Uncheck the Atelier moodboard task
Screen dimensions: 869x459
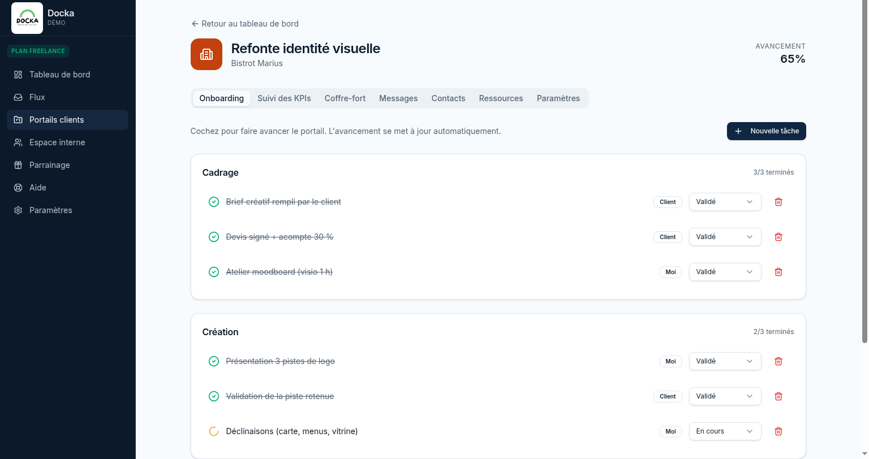[214, 272]
